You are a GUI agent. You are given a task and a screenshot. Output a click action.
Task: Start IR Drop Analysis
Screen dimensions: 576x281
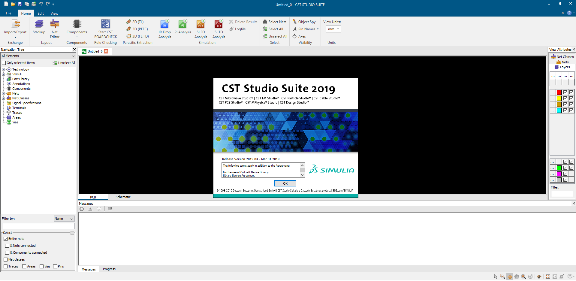click(x=165, y=29)
